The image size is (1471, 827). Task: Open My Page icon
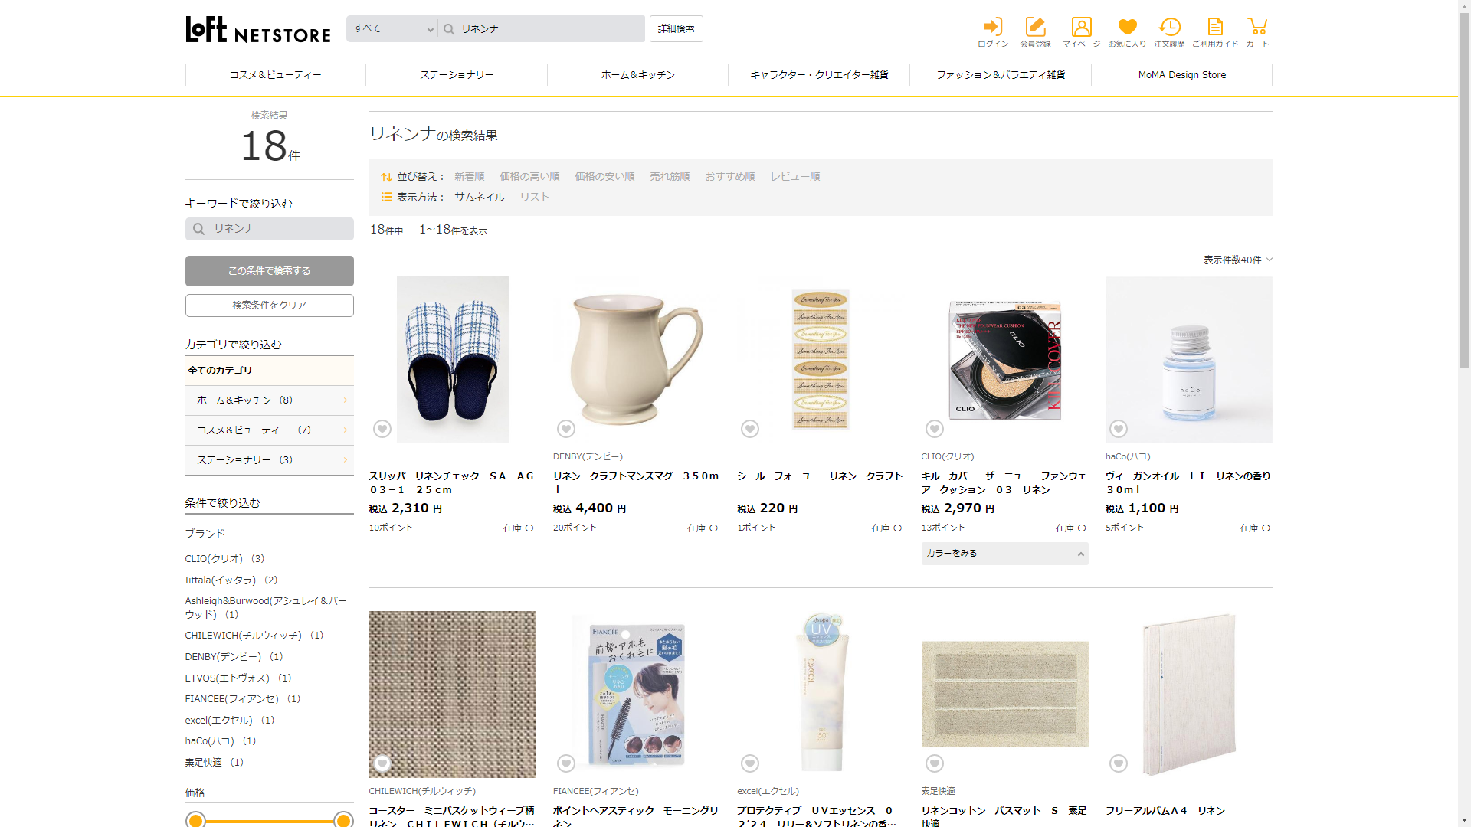click(1081, 28)
